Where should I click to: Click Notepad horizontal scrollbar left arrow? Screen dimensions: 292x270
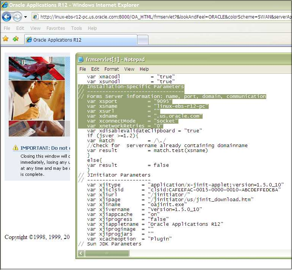(x=81, y=253)
